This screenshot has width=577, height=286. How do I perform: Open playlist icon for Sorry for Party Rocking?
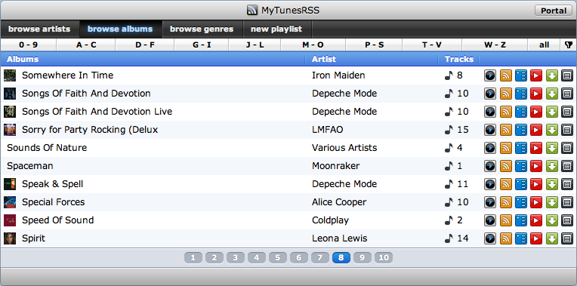(x=520, y=130)
